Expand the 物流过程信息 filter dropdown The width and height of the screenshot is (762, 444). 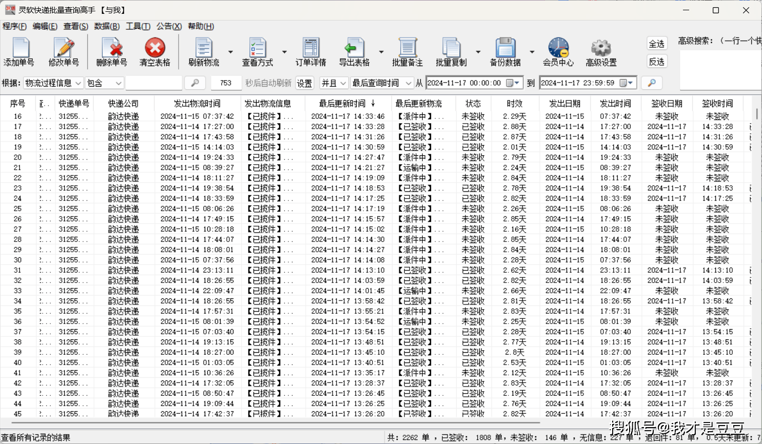tap(53, 83)
